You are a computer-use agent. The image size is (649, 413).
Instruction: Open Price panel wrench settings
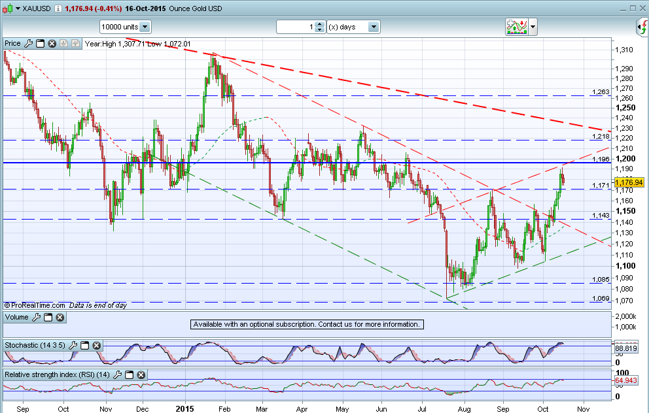click(x=29, y=43)
